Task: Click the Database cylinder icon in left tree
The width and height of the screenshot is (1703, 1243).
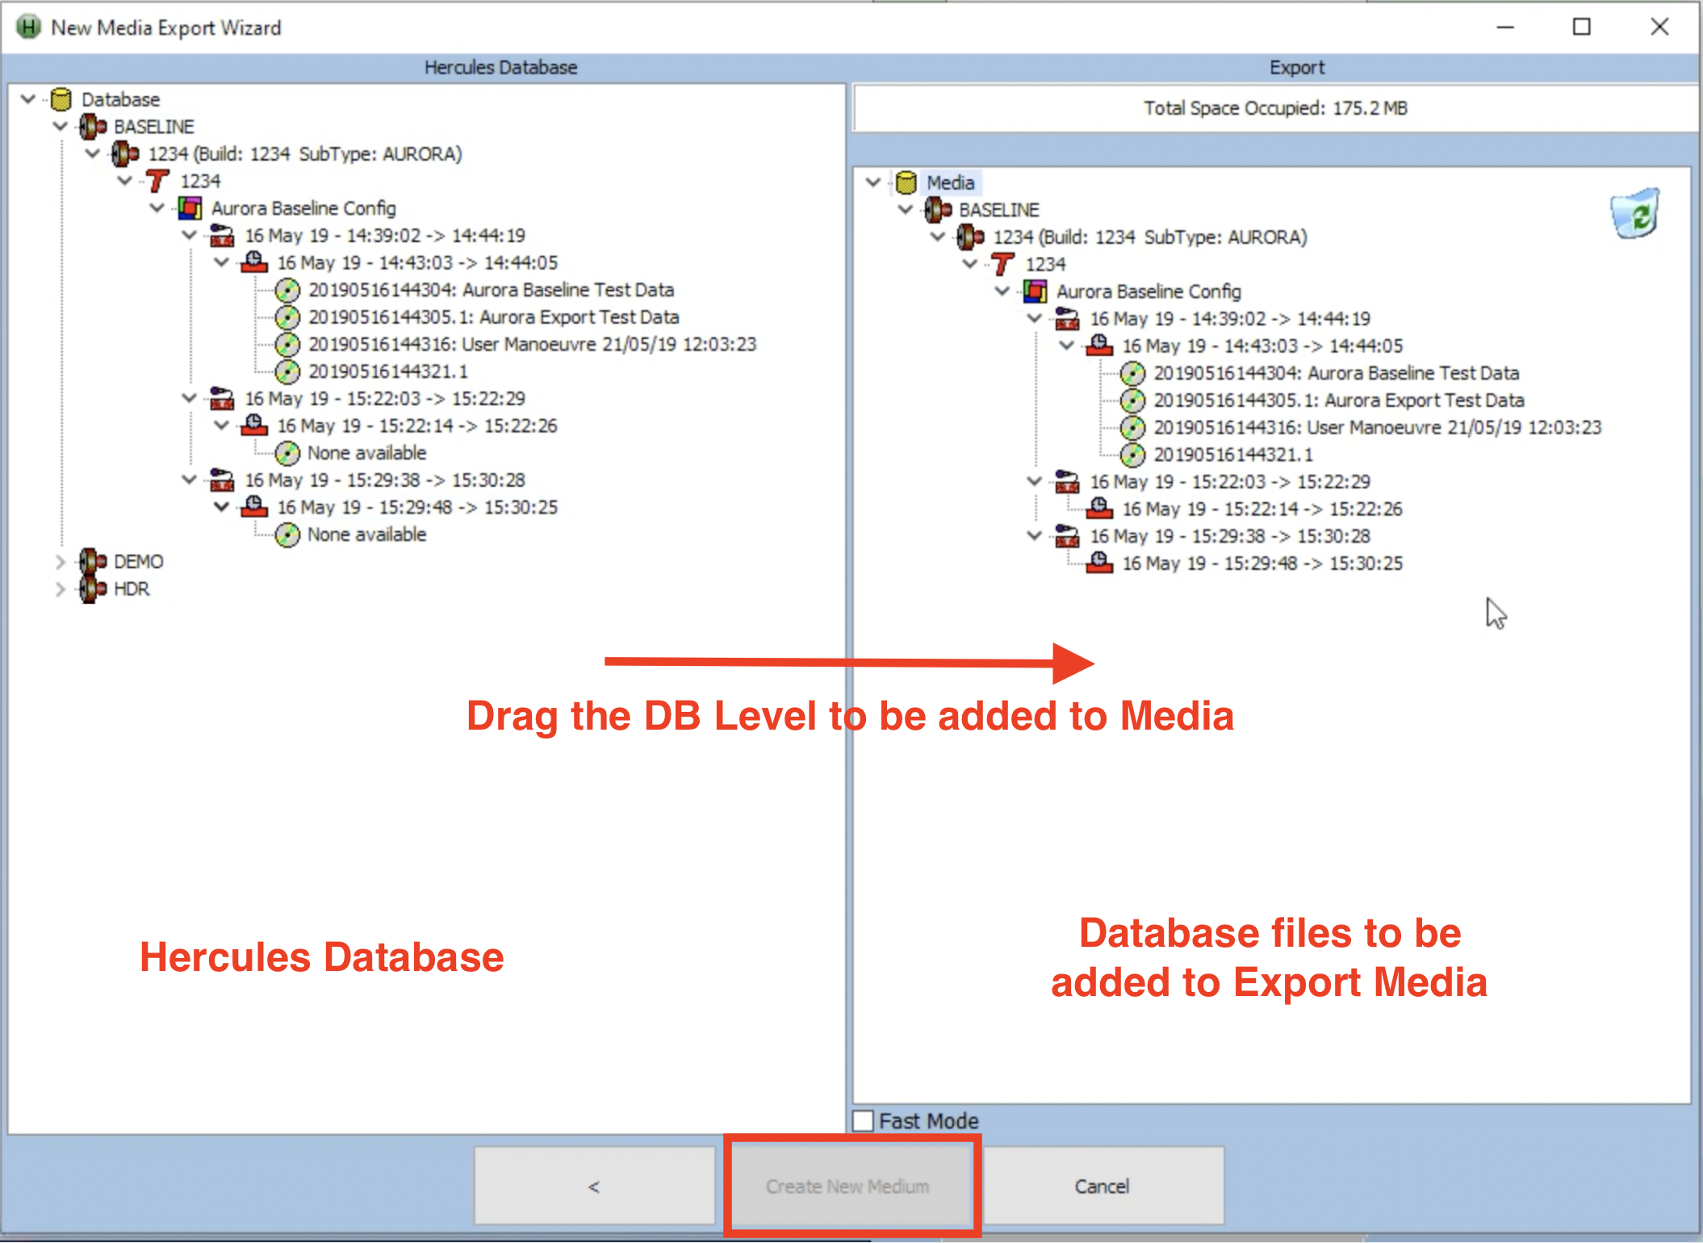Action: coord(61,99)
